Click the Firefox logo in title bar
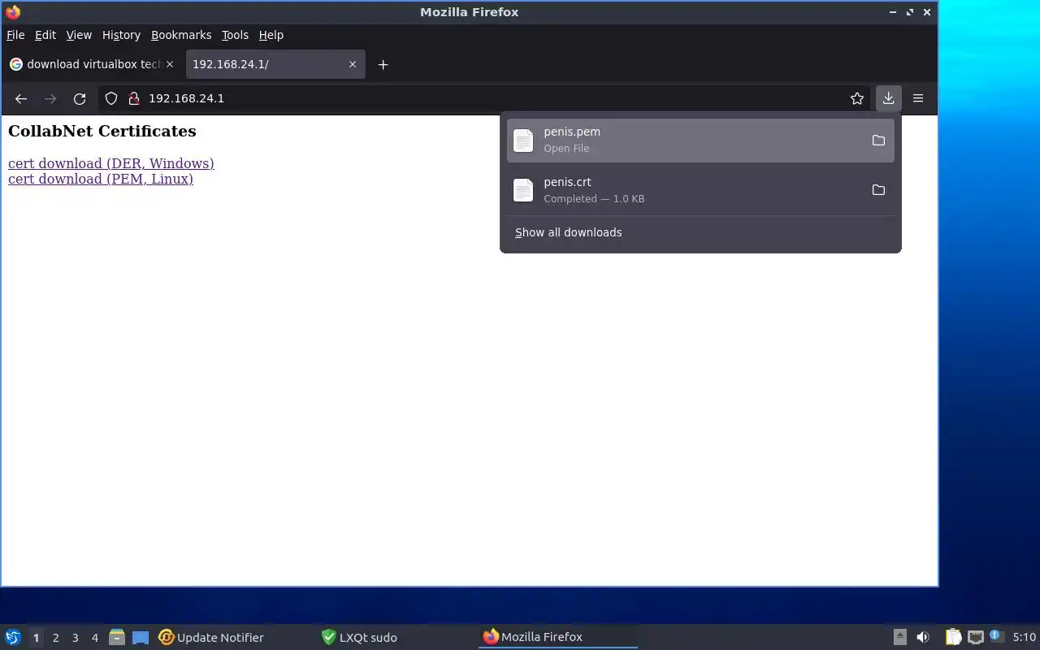The width and height of the screenshot is (1040, 650). click(x=13, y=11)
